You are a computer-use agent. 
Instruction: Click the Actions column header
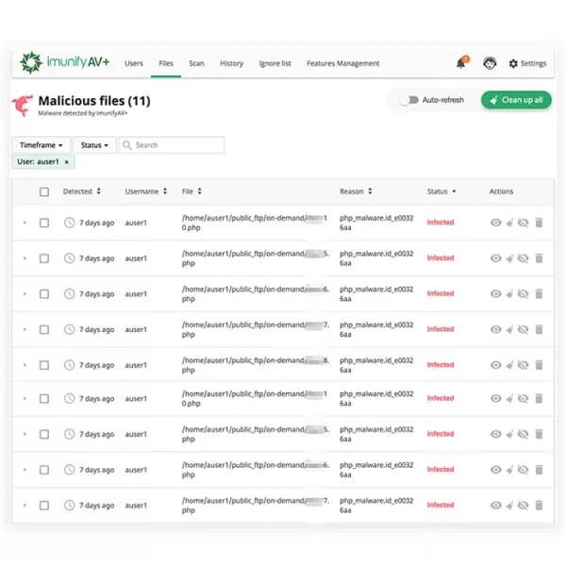click(501, 191)
